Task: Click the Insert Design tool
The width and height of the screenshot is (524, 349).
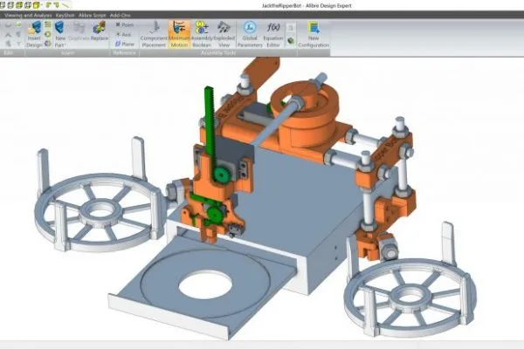Action: pos(34,35)
